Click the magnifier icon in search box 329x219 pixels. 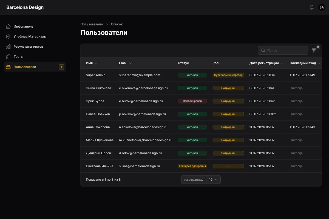point(263,50)
